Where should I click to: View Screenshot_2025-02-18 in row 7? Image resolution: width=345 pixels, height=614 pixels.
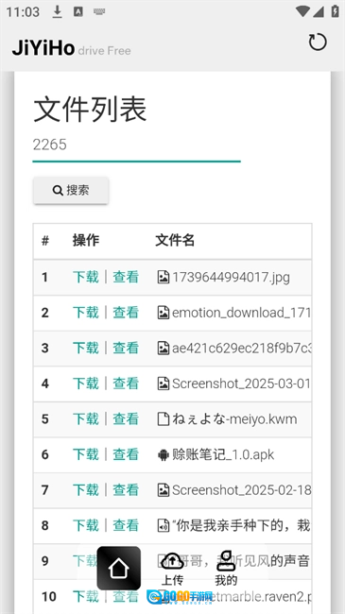(x=126, y=490)
